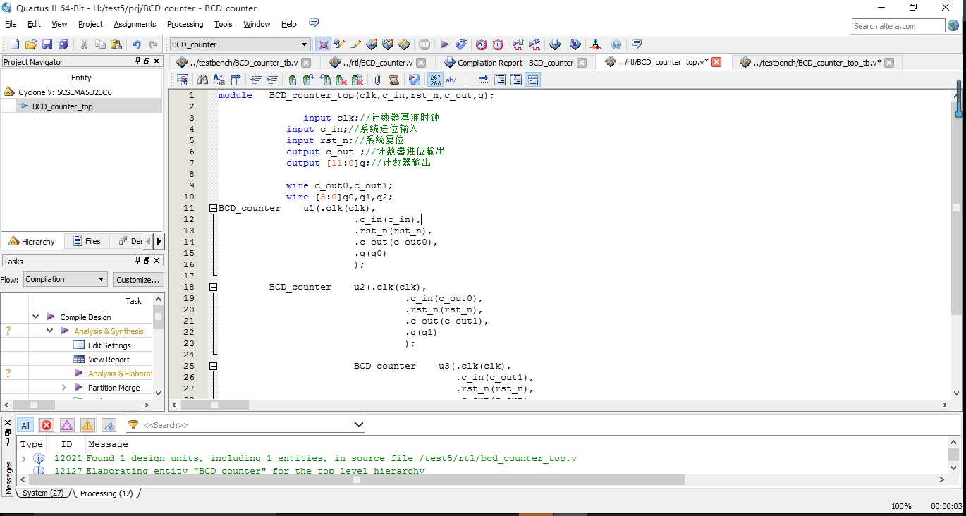966x516 pixels.
Task: Save the current file using toolbar
Action: pyautogui.click(x=47, y=44)
